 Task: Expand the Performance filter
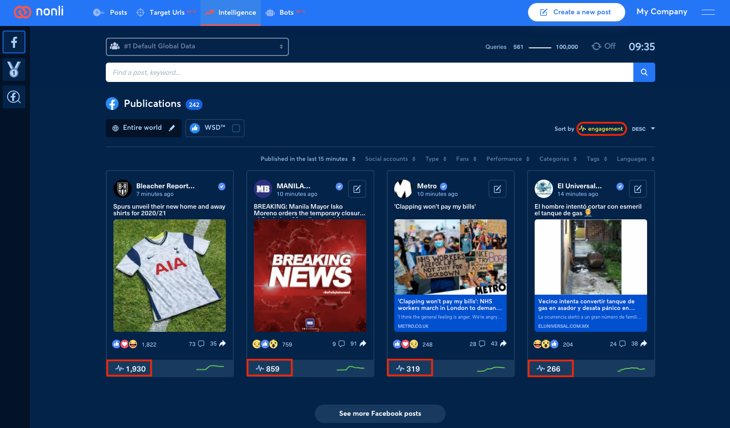[x=508, y=159]
